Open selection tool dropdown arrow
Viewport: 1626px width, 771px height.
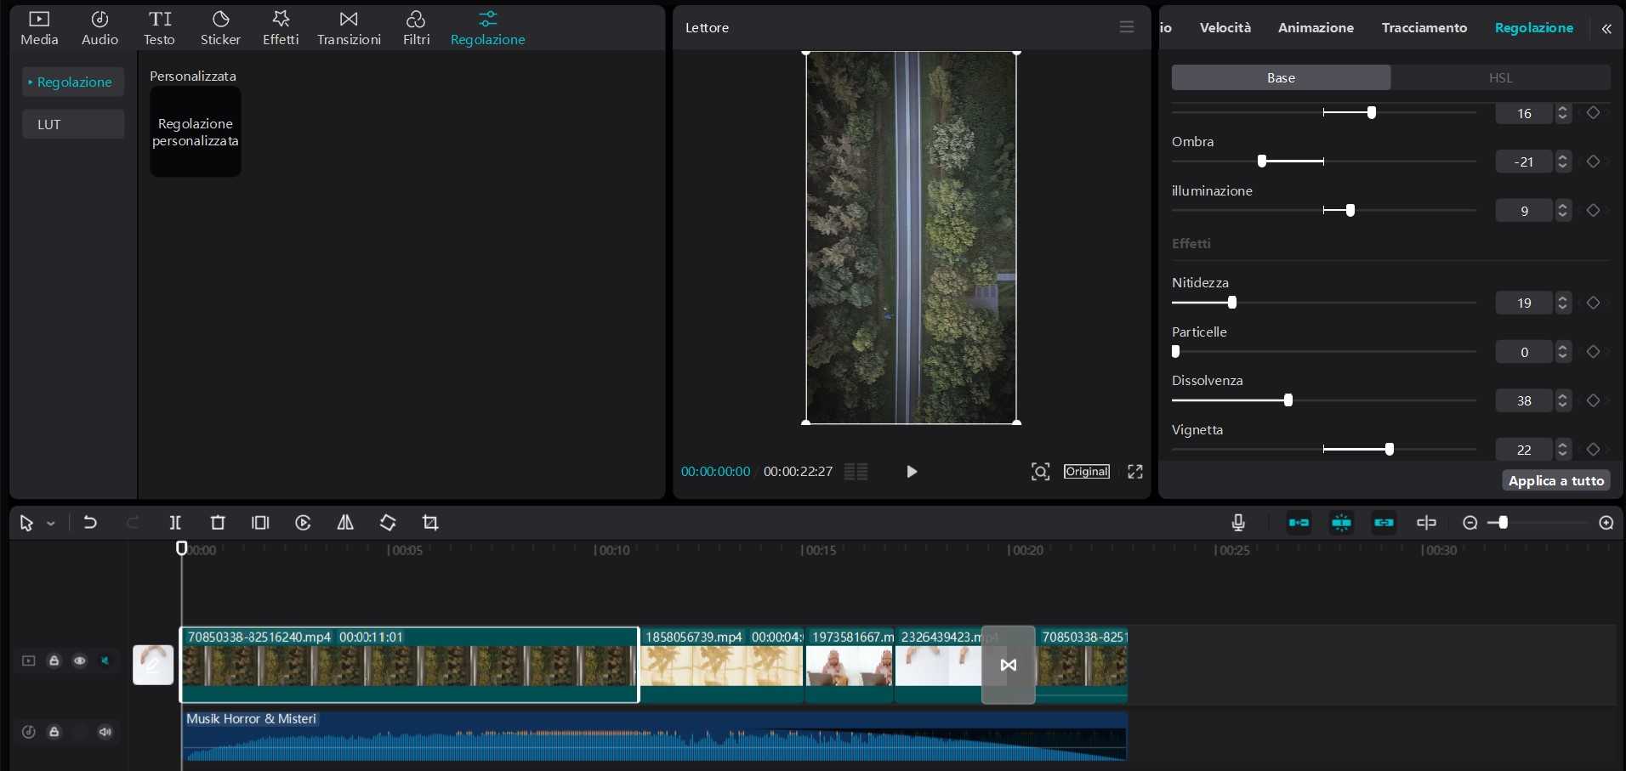coord(51,524)
